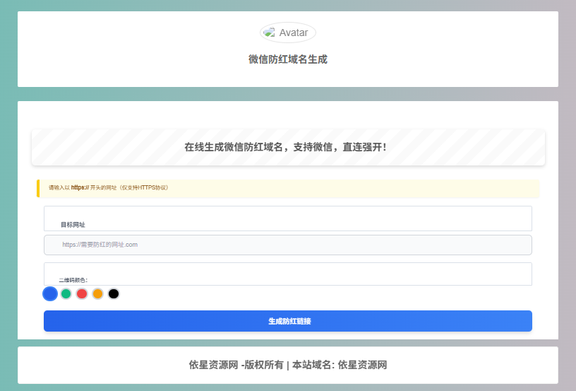Select the blue QR code color

50,294
